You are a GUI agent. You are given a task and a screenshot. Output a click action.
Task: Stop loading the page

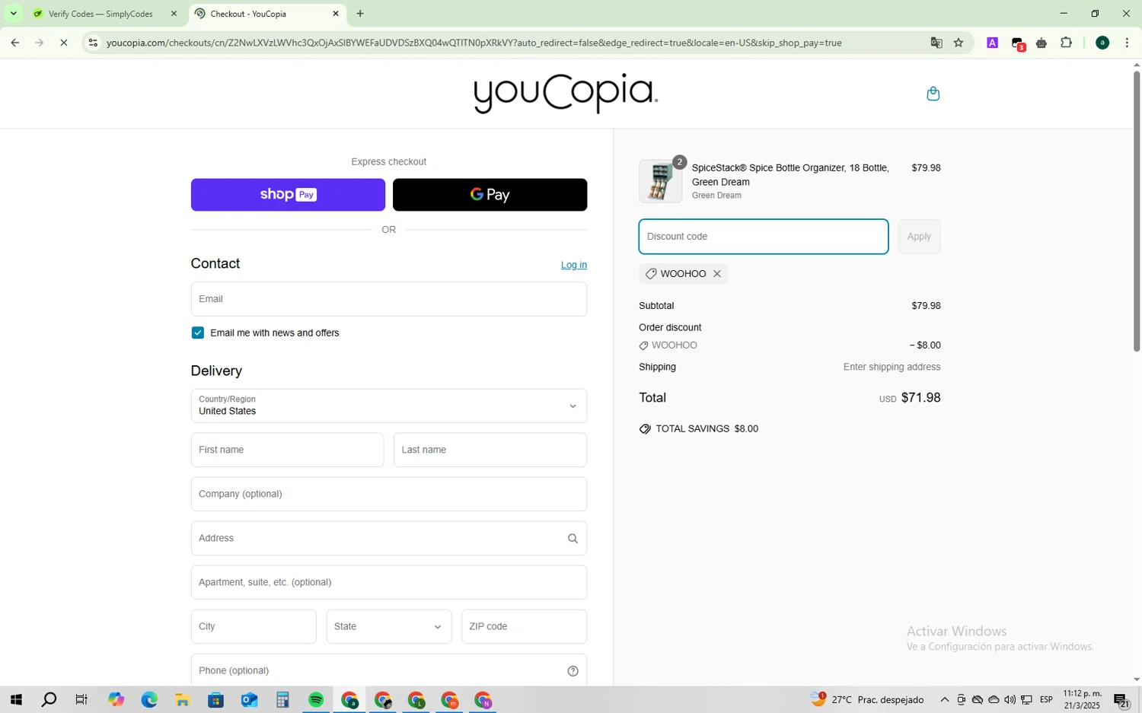pos(64,43)
